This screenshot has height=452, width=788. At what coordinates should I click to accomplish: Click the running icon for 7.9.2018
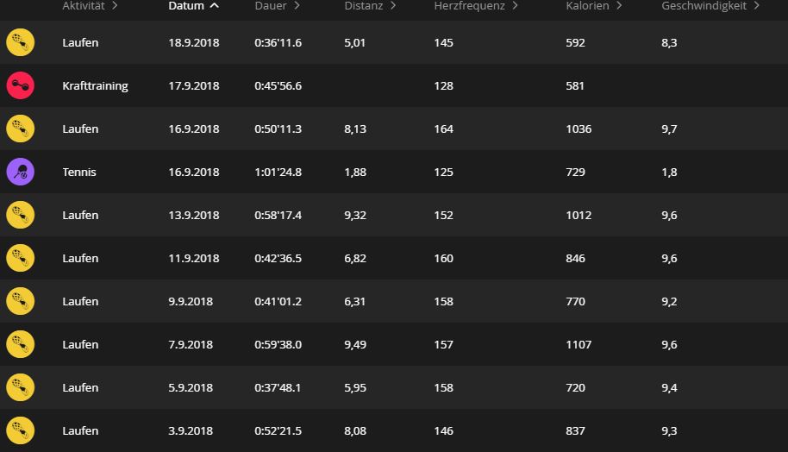pyautogui.click(x=20, y=344)
